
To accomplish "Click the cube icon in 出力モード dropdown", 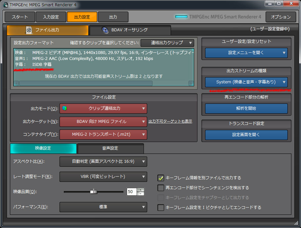I will click(64, 108).
